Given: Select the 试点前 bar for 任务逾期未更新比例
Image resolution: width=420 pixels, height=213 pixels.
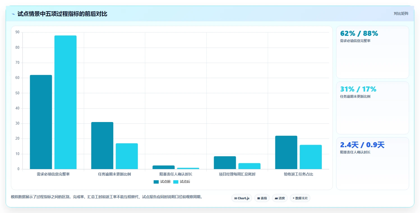Looking at the screenshot, I should click(x=102, y=146).
